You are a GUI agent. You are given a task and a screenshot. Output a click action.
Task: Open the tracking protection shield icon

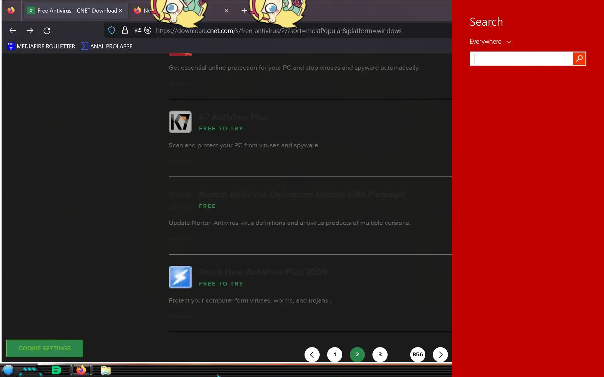tap(112, 30)
